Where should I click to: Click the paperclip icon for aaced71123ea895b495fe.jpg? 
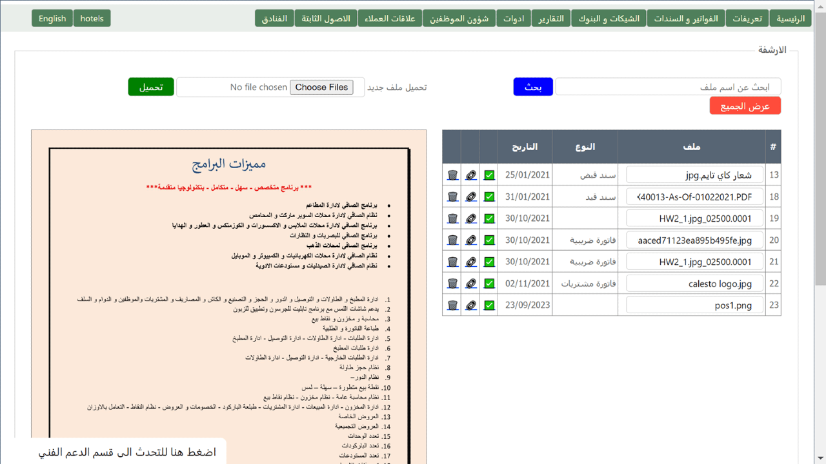471,240
